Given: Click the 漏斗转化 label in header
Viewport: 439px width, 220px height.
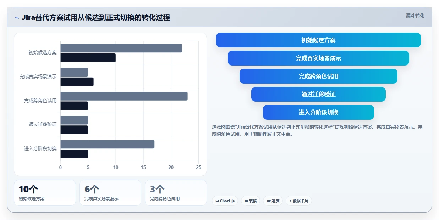Looking at the screenshot, I should point(415,16).
